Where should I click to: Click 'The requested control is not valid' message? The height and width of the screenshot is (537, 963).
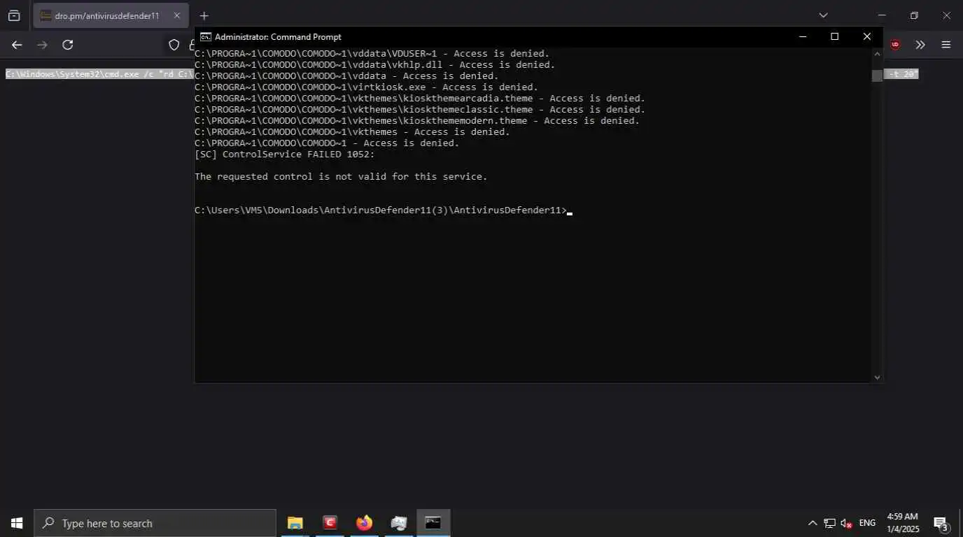(x=341, y=176)
